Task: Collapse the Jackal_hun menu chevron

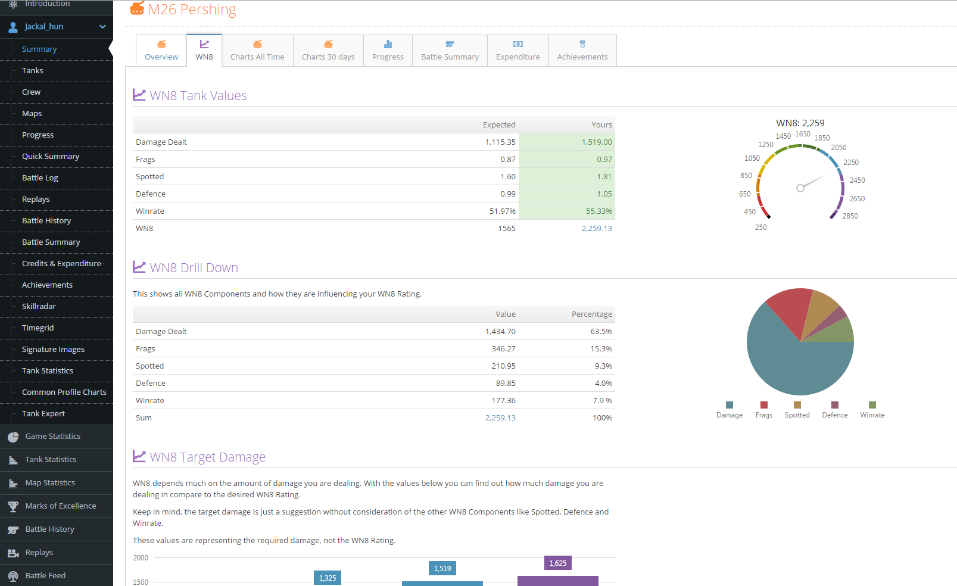Action: coord(102,27)
